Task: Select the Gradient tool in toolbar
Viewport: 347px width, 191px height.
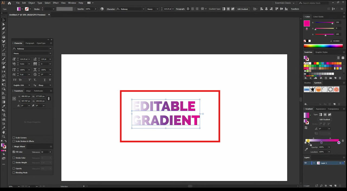Action: click(x=4, y=102)
